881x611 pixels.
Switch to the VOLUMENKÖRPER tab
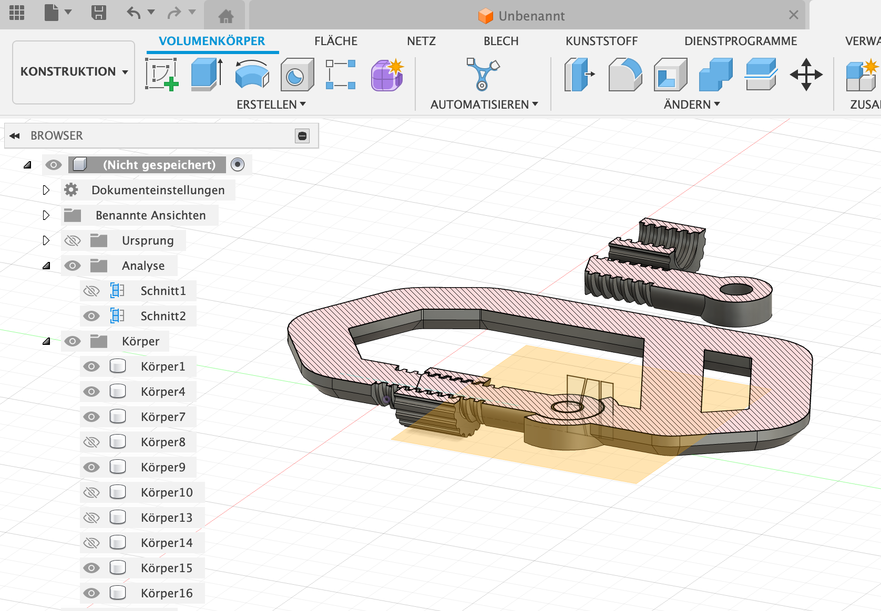click(x=212, y=41)
